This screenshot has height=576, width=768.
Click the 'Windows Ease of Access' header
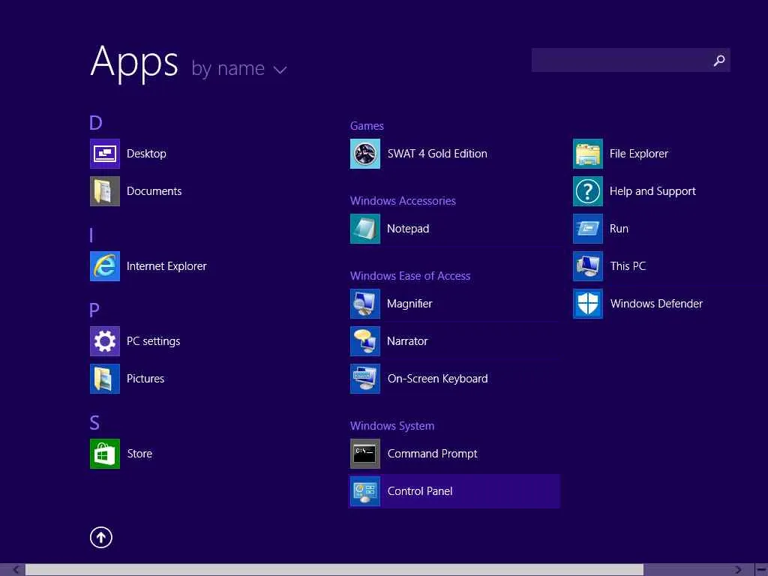tap(410, 276)
